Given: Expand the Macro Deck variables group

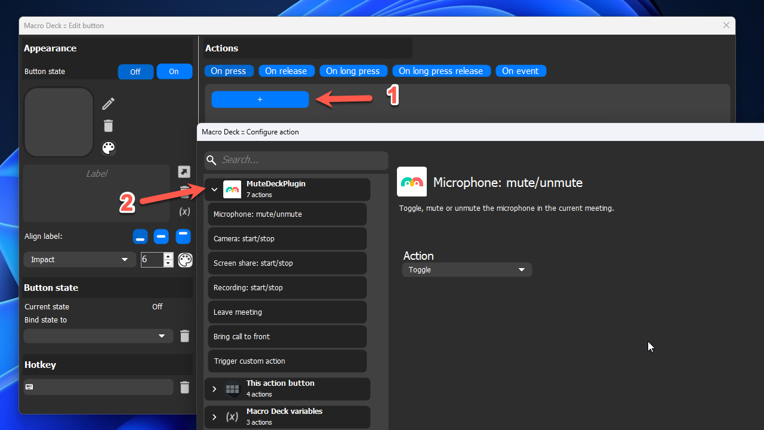Looking at the screenshot, I should [x=214, y=417].
